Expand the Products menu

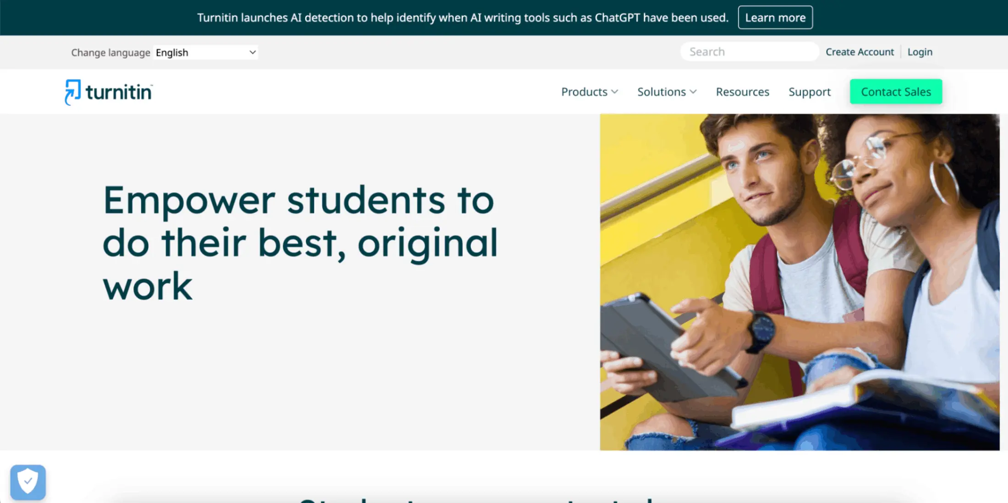[590, 92]
